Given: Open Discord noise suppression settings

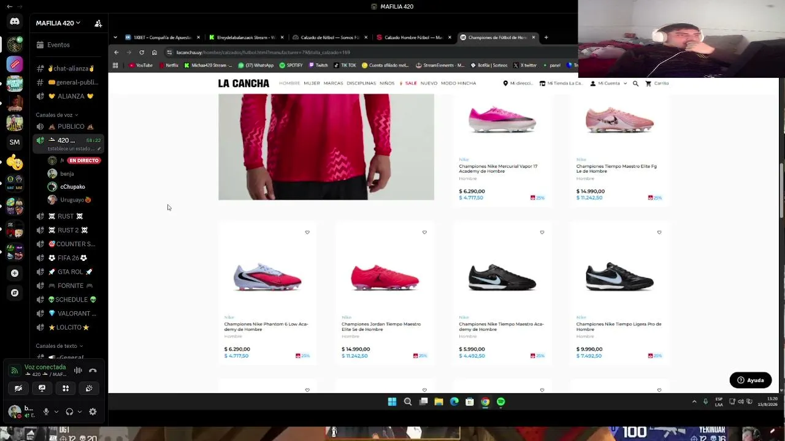Looking at the screenshot, I should click(x=78, y=371).
